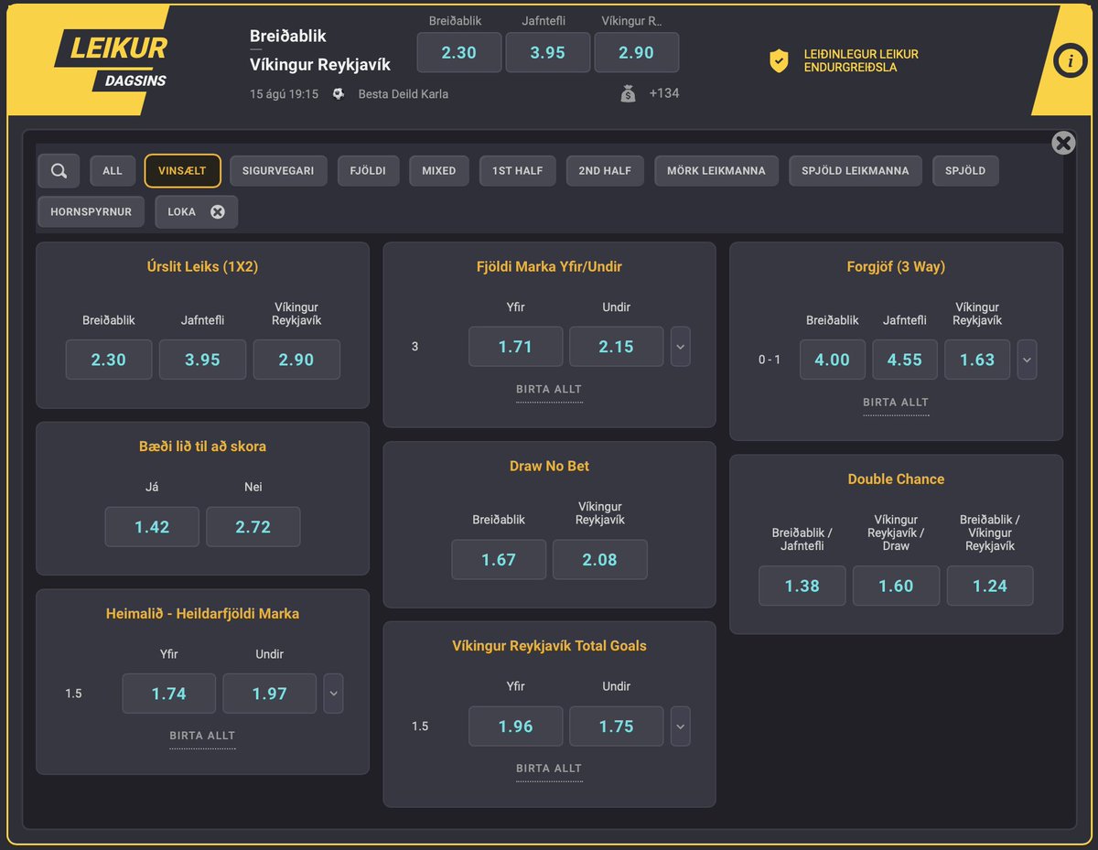Click the Double Chance market title
Viewport: 1098px width, 850px height.
[896, 479]
